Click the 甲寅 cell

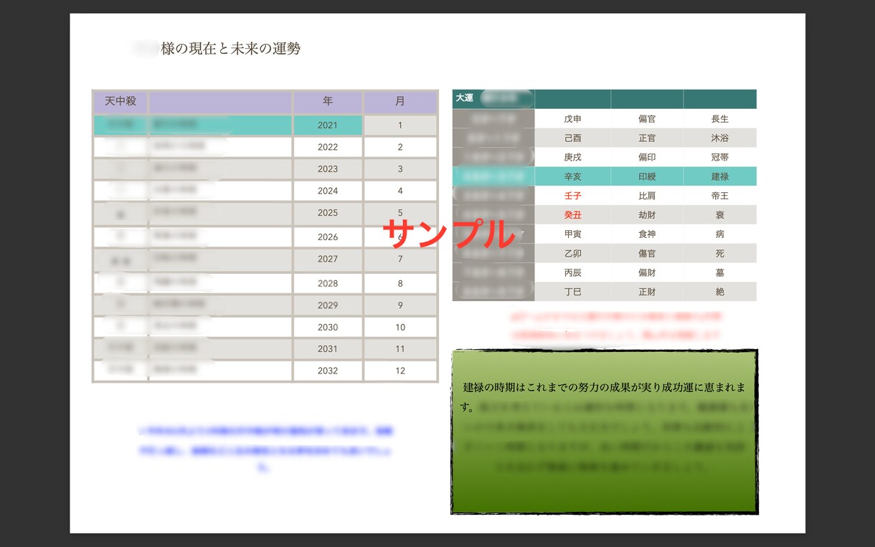click(x=573, y=234)
